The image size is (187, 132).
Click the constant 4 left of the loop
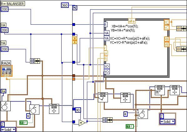28,116
